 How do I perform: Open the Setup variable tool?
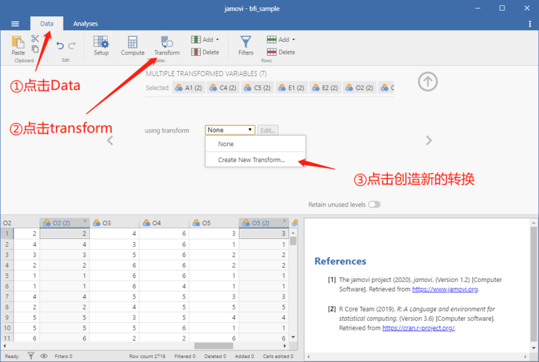click(101, 45)
